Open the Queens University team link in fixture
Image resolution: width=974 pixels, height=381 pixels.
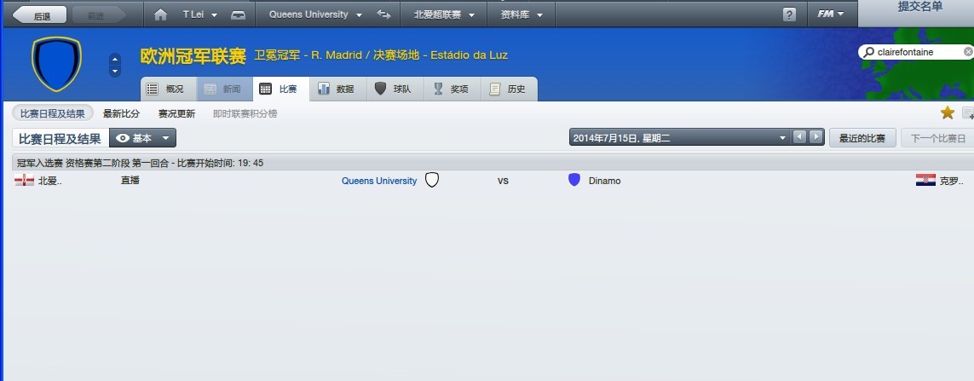point(379,181)
